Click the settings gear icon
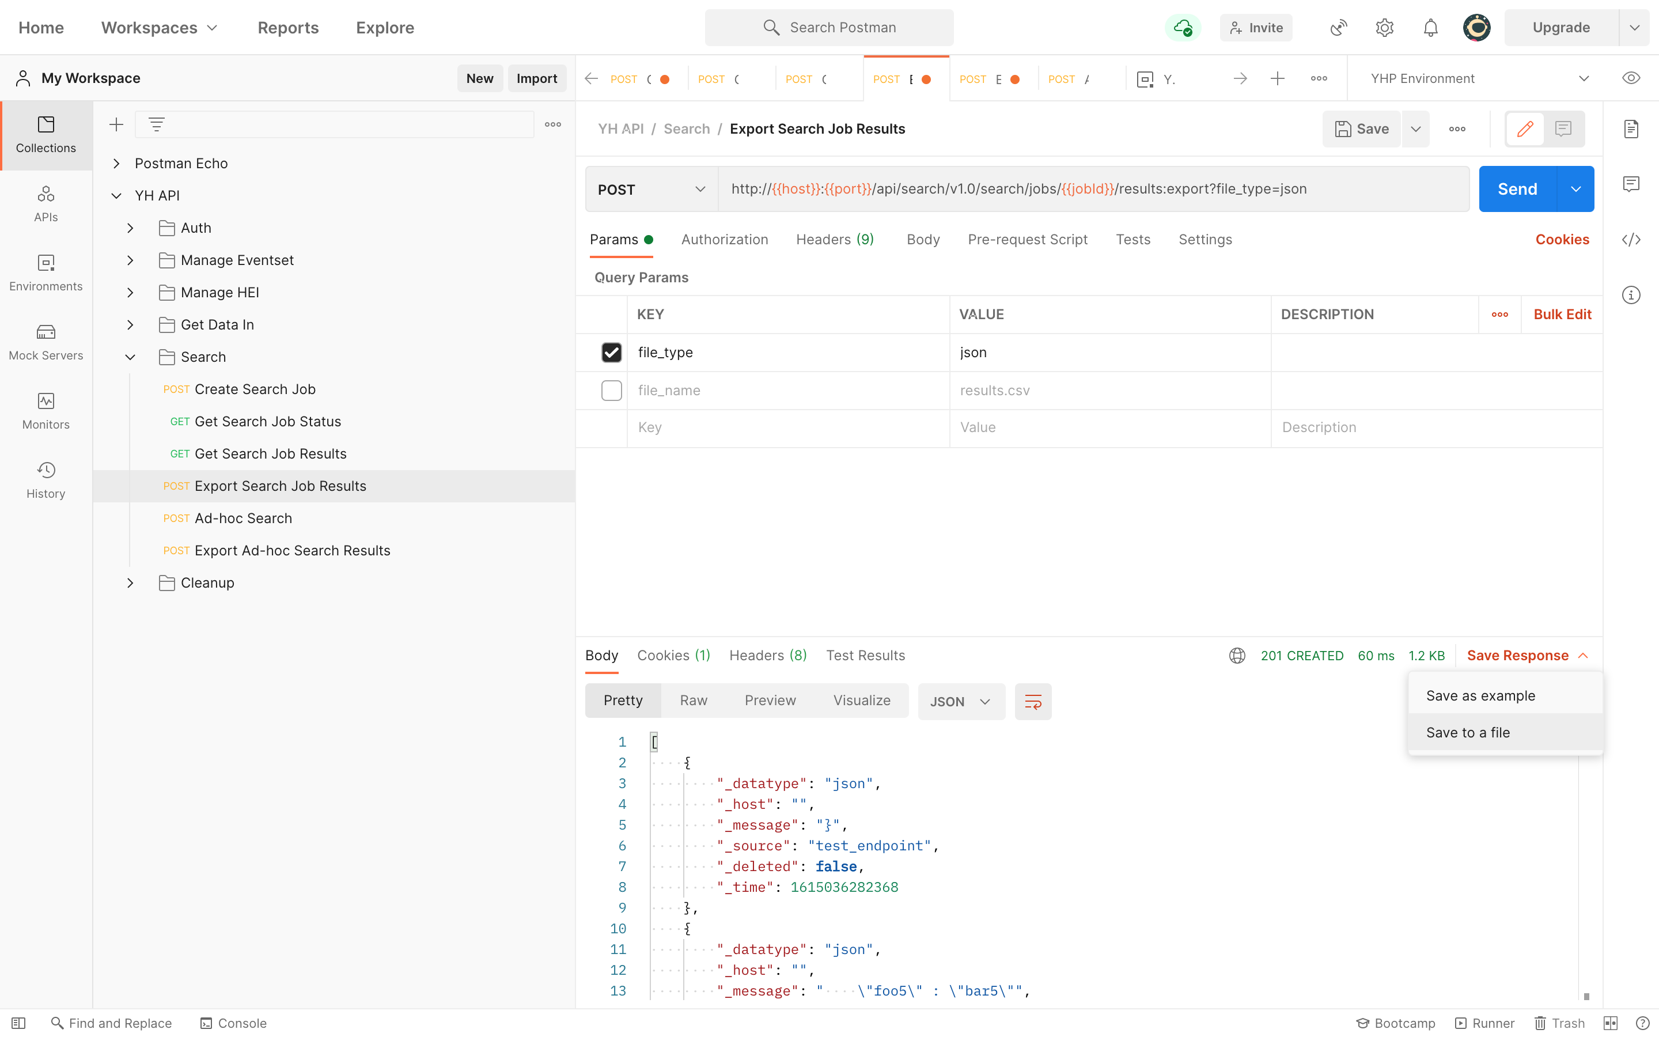 click(x=1384, y=28)
